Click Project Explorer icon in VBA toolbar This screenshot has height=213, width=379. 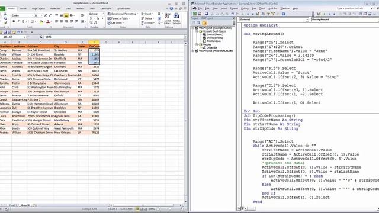point(263,14)
